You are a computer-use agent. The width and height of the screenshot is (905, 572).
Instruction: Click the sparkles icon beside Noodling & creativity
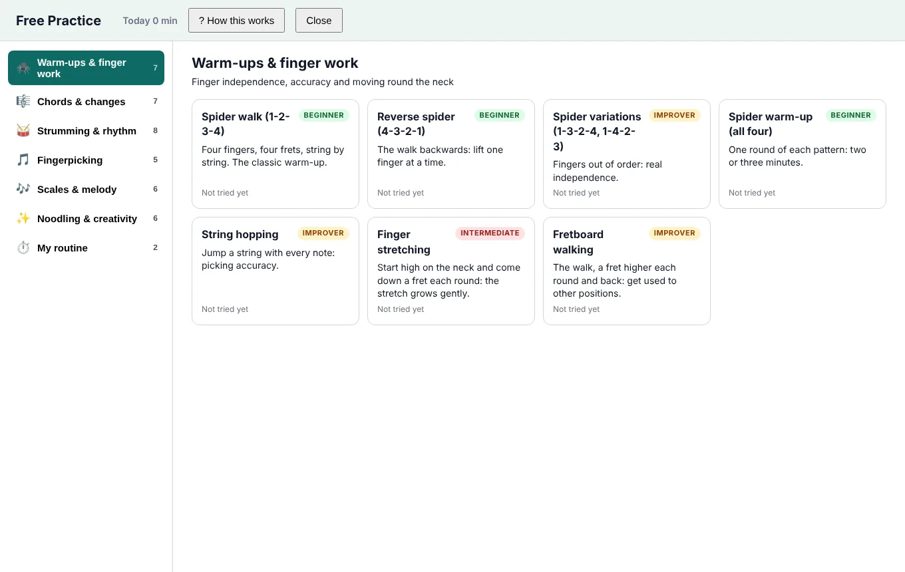23,219
